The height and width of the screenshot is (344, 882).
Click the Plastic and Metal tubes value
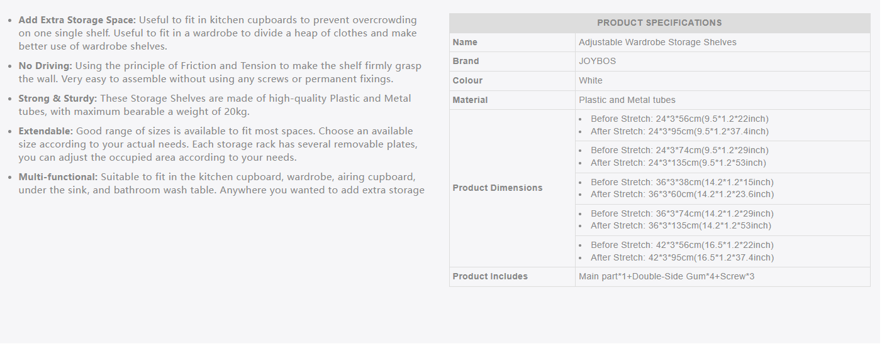(627, 100)
